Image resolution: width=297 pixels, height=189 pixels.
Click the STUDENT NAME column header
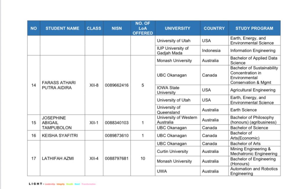pos(62,28)
